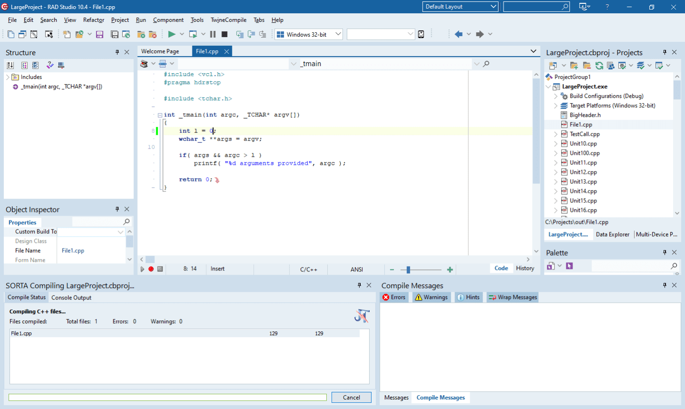Click the Browse Forward gray arrow
The height and width of the screenshot is (409, 685).
(480, 34)
